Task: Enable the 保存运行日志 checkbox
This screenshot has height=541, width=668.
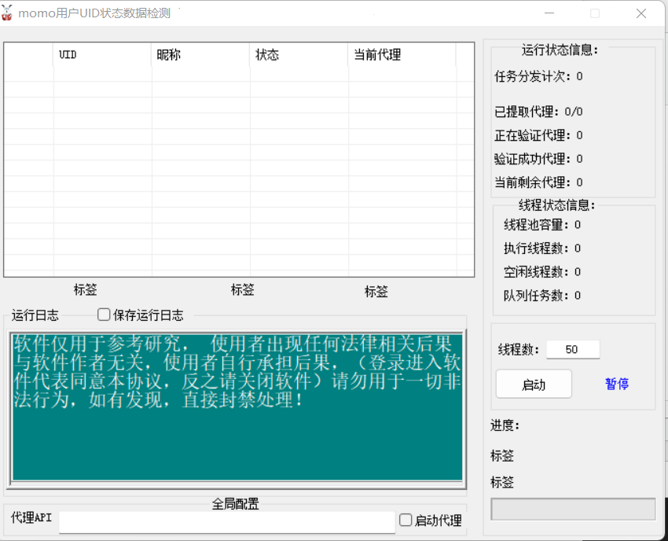Action: tap(104, 315)
